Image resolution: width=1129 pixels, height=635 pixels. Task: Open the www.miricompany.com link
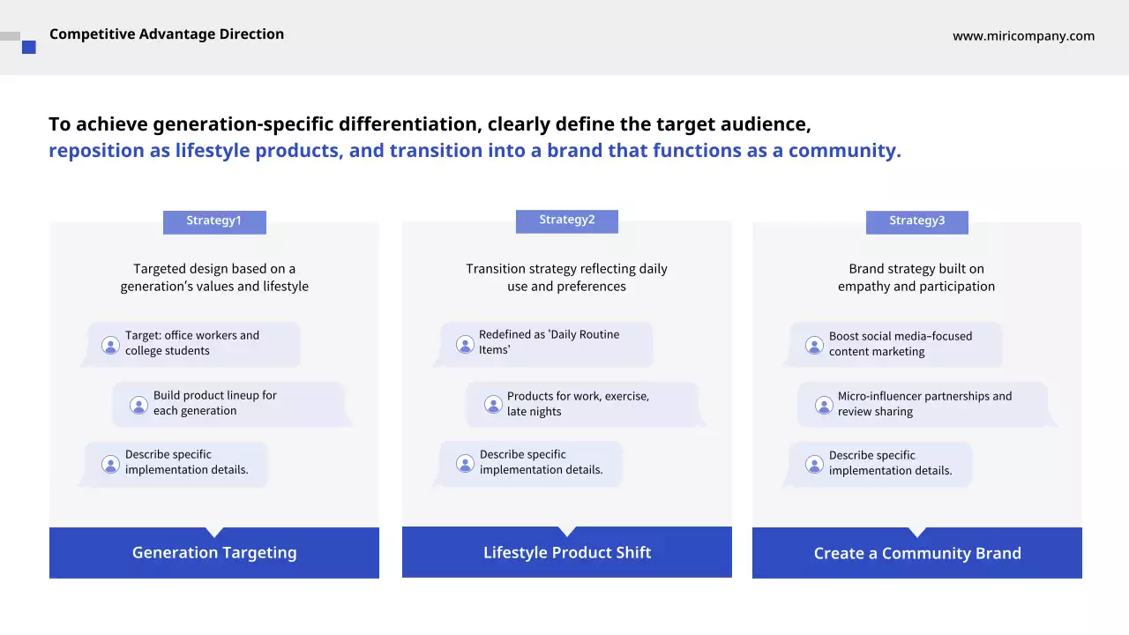coord(1023,36)
